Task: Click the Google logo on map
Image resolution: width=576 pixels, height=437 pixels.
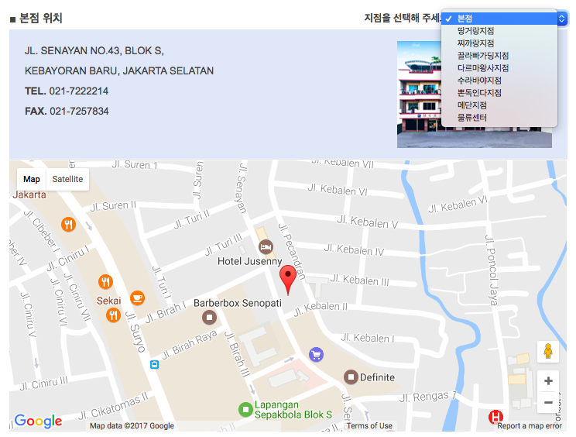Action: (x=38, y=421)
